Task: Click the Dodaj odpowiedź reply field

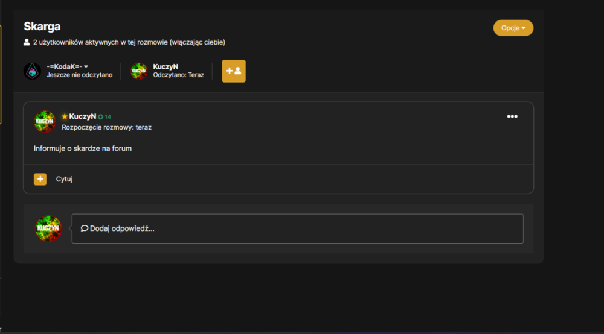Action: [297, 228]
